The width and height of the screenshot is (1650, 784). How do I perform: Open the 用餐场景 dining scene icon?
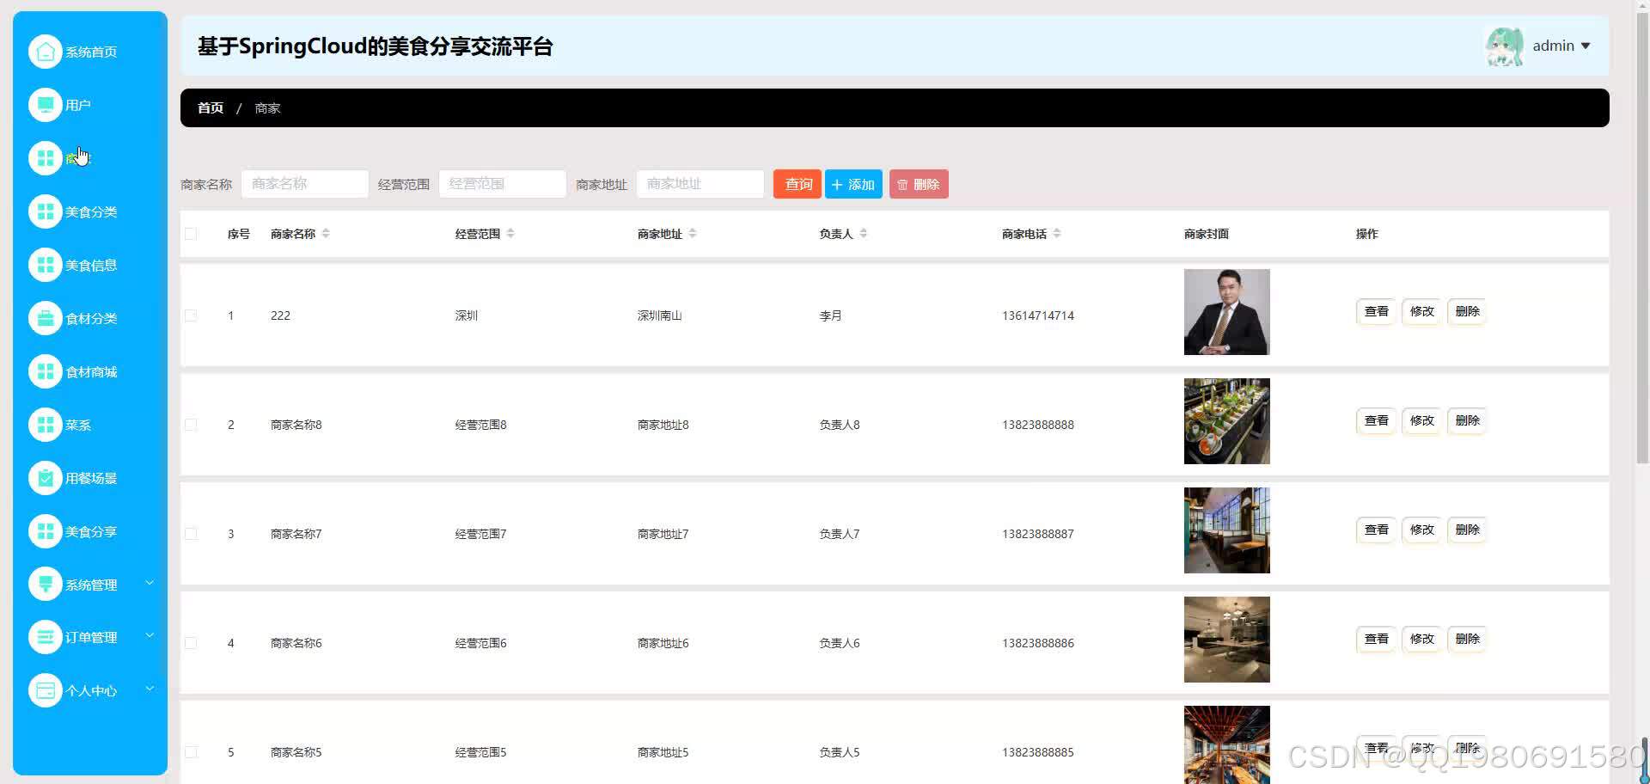pos(46,477)
